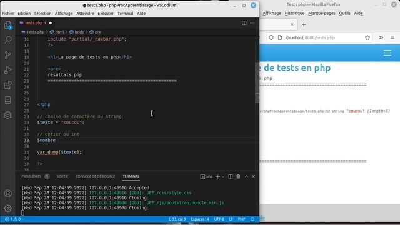
Task: Open Firefox Marque-pages menu
Action: click(x=322, y=13)
